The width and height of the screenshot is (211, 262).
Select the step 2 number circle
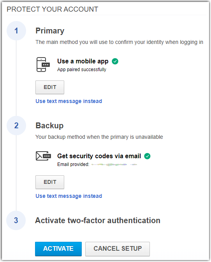pyautogui.click(x=16, y=126)
